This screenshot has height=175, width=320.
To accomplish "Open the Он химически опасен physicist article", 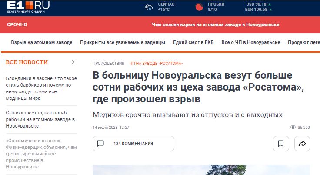I will [x=41, y=154].
